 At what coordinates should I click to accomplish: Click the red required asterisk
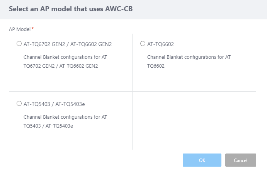pos(32,29)
